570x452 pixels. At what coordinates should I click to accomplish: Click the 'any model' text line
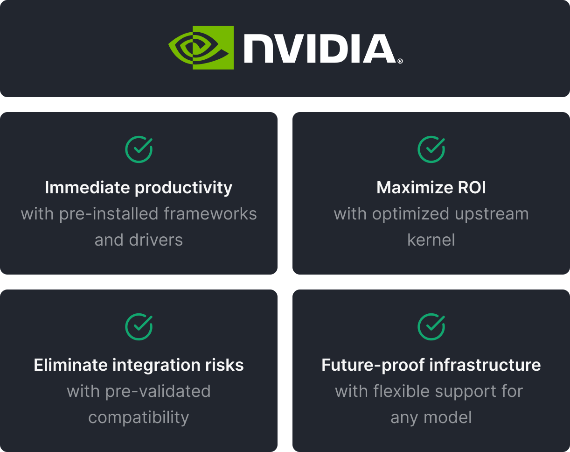(431, 417)
